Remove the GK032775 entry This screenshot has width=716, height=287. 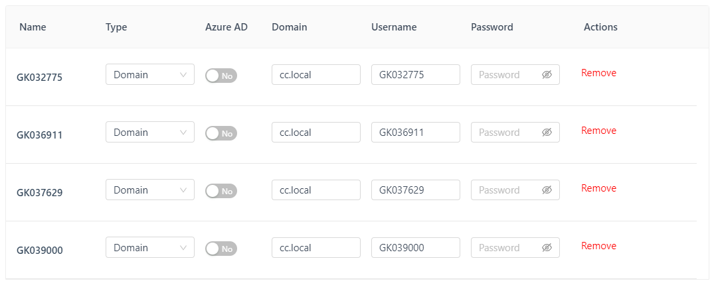coord(598,73)
